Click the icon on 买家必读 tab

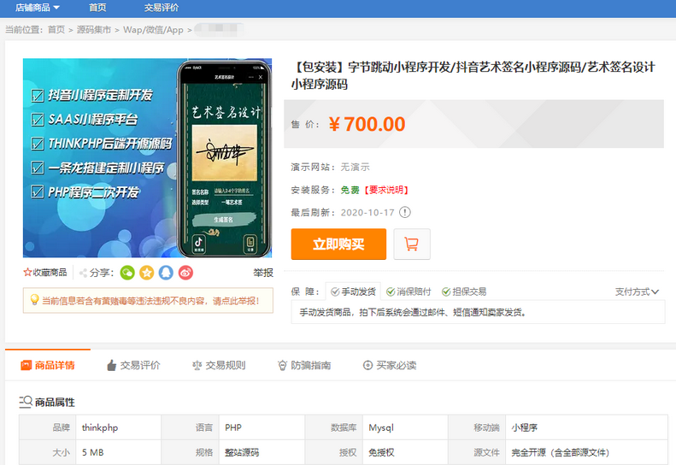pos(367,365)
